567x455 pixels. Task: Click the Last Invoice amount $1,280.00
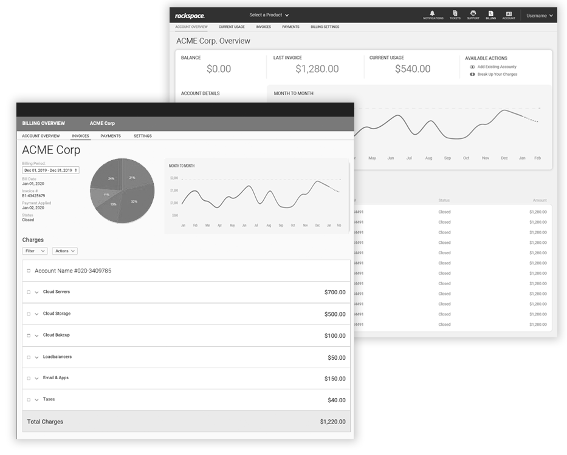tap(317, 69)
